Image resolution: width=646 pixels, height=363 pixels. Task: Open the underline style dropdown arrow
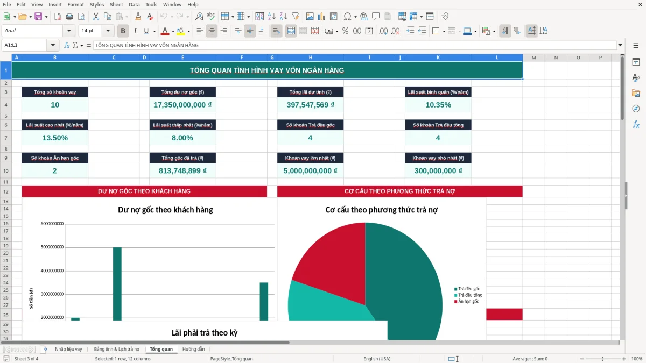point(153,31)
